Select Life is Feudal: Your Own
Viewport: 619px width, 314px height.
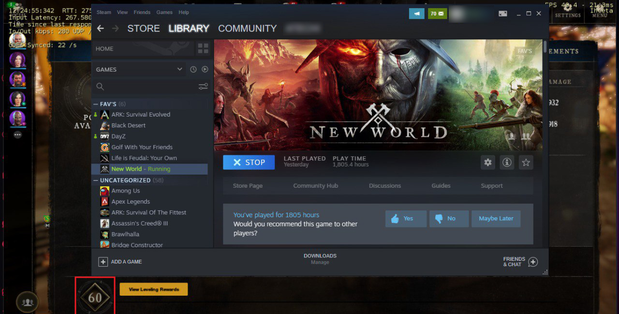(144, 158)
